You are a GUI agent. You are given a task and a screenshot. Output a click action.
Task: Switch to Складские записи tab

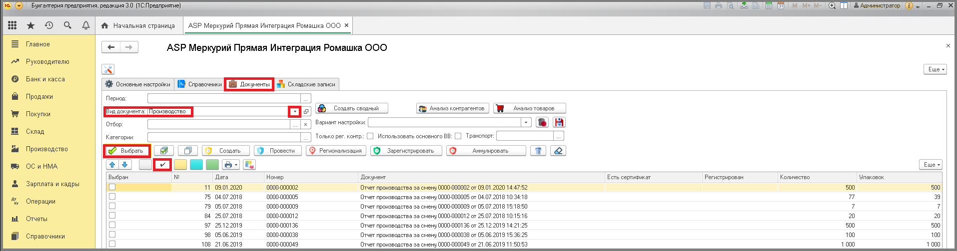(x=306, y=84)
